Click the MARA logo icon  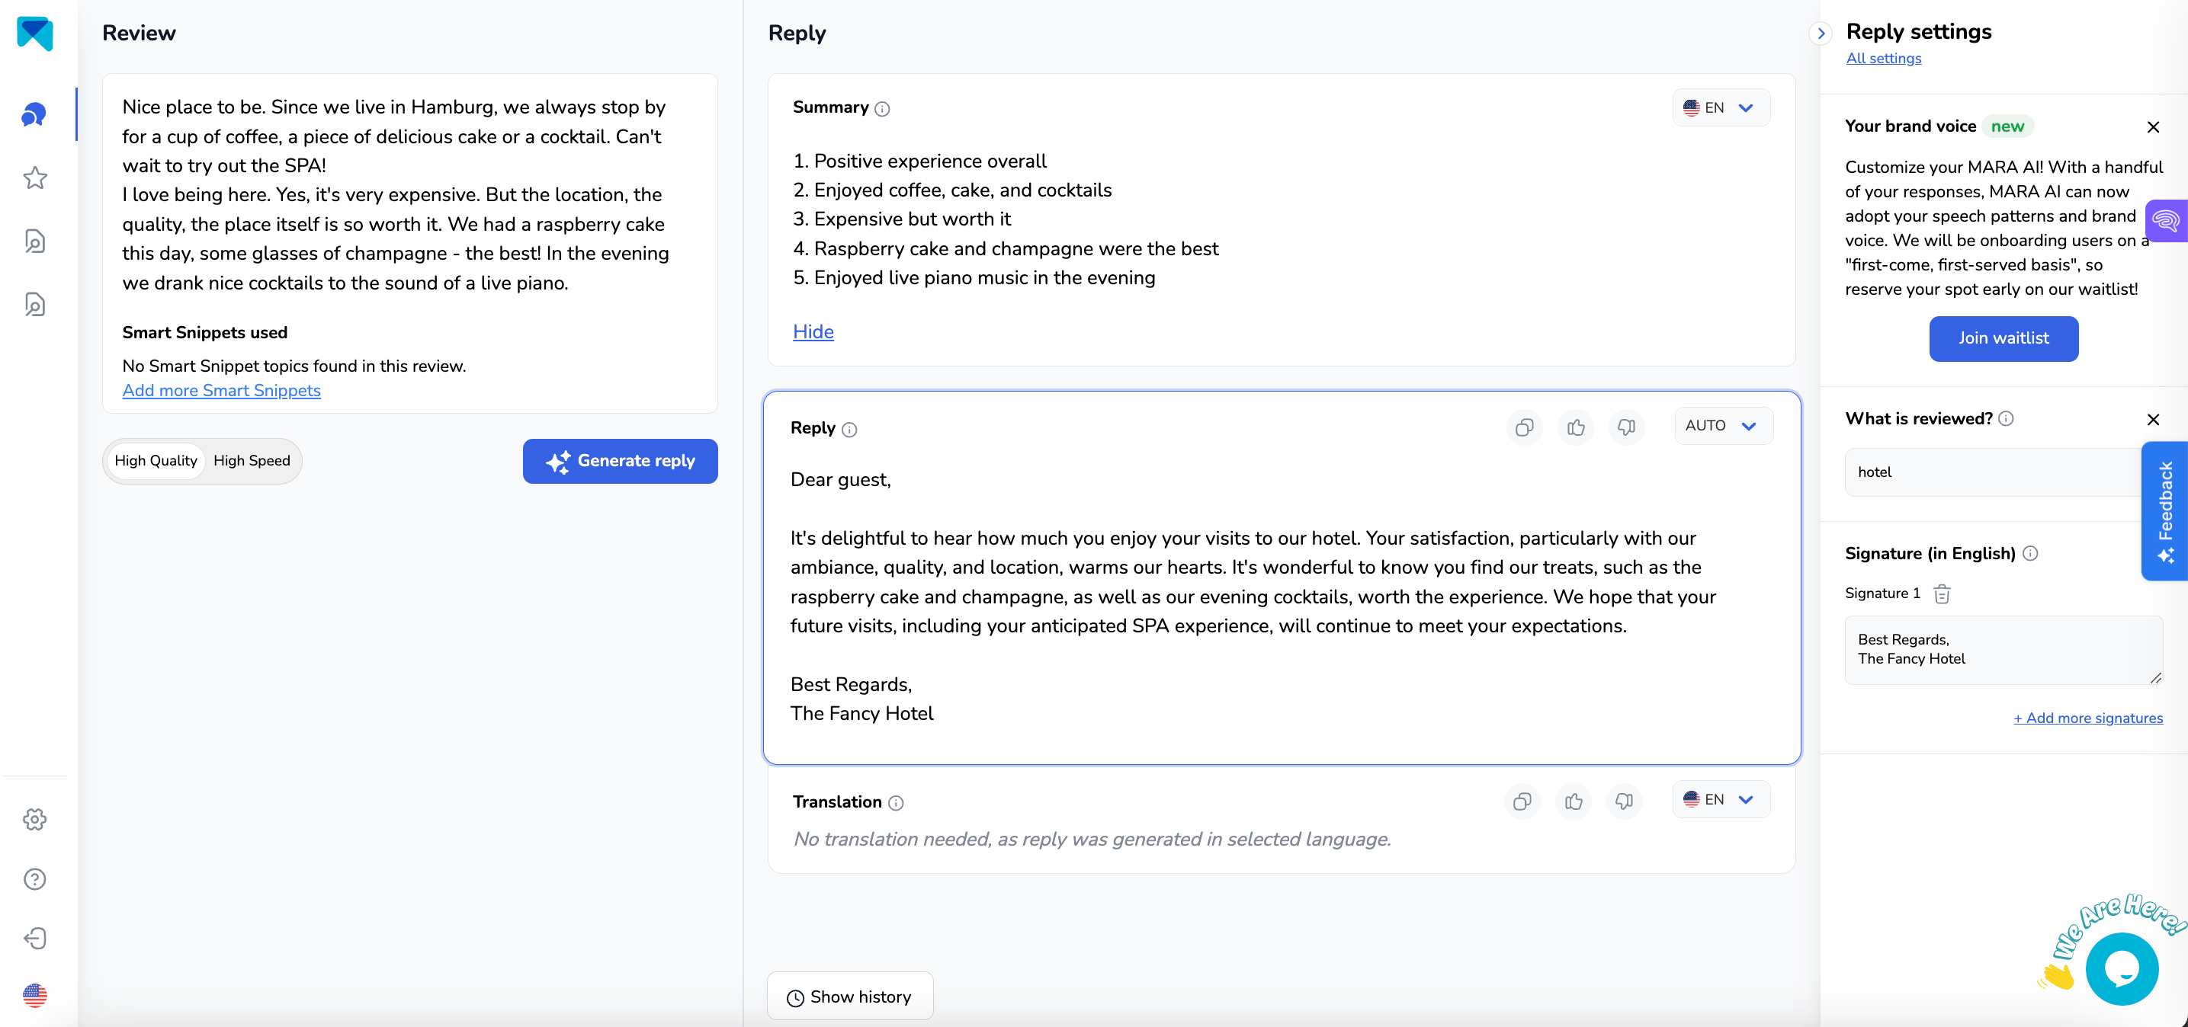(35, 34)
